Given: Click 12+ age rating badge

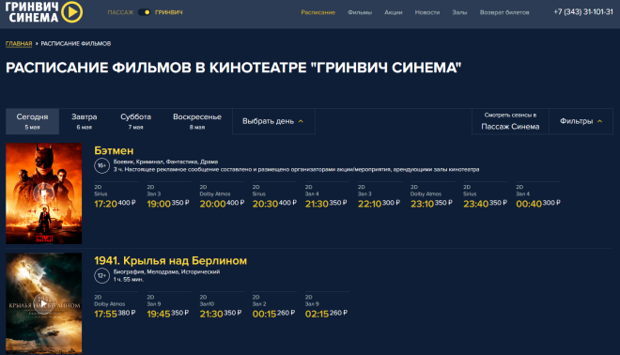Looking at the screenshot, I should tap(101, 275).
